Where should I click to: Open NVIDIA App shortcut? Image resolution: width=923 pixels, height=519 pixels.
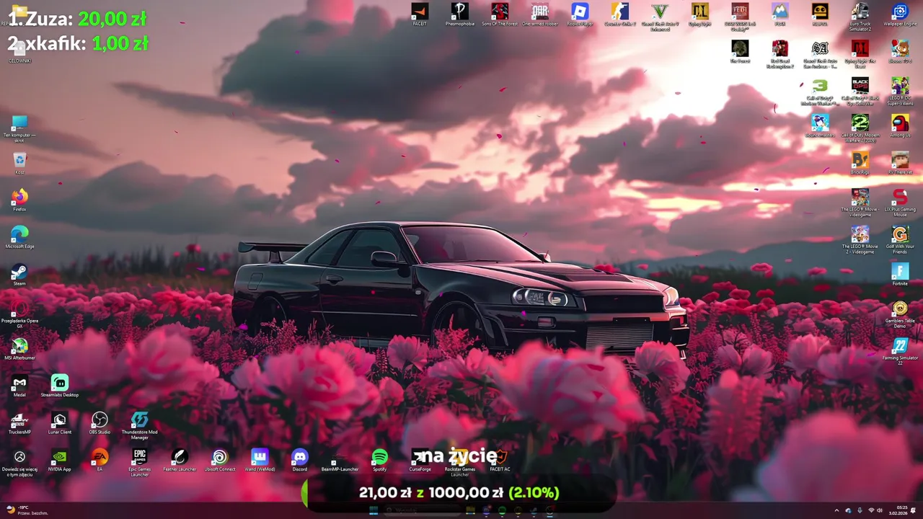(60, 461)
